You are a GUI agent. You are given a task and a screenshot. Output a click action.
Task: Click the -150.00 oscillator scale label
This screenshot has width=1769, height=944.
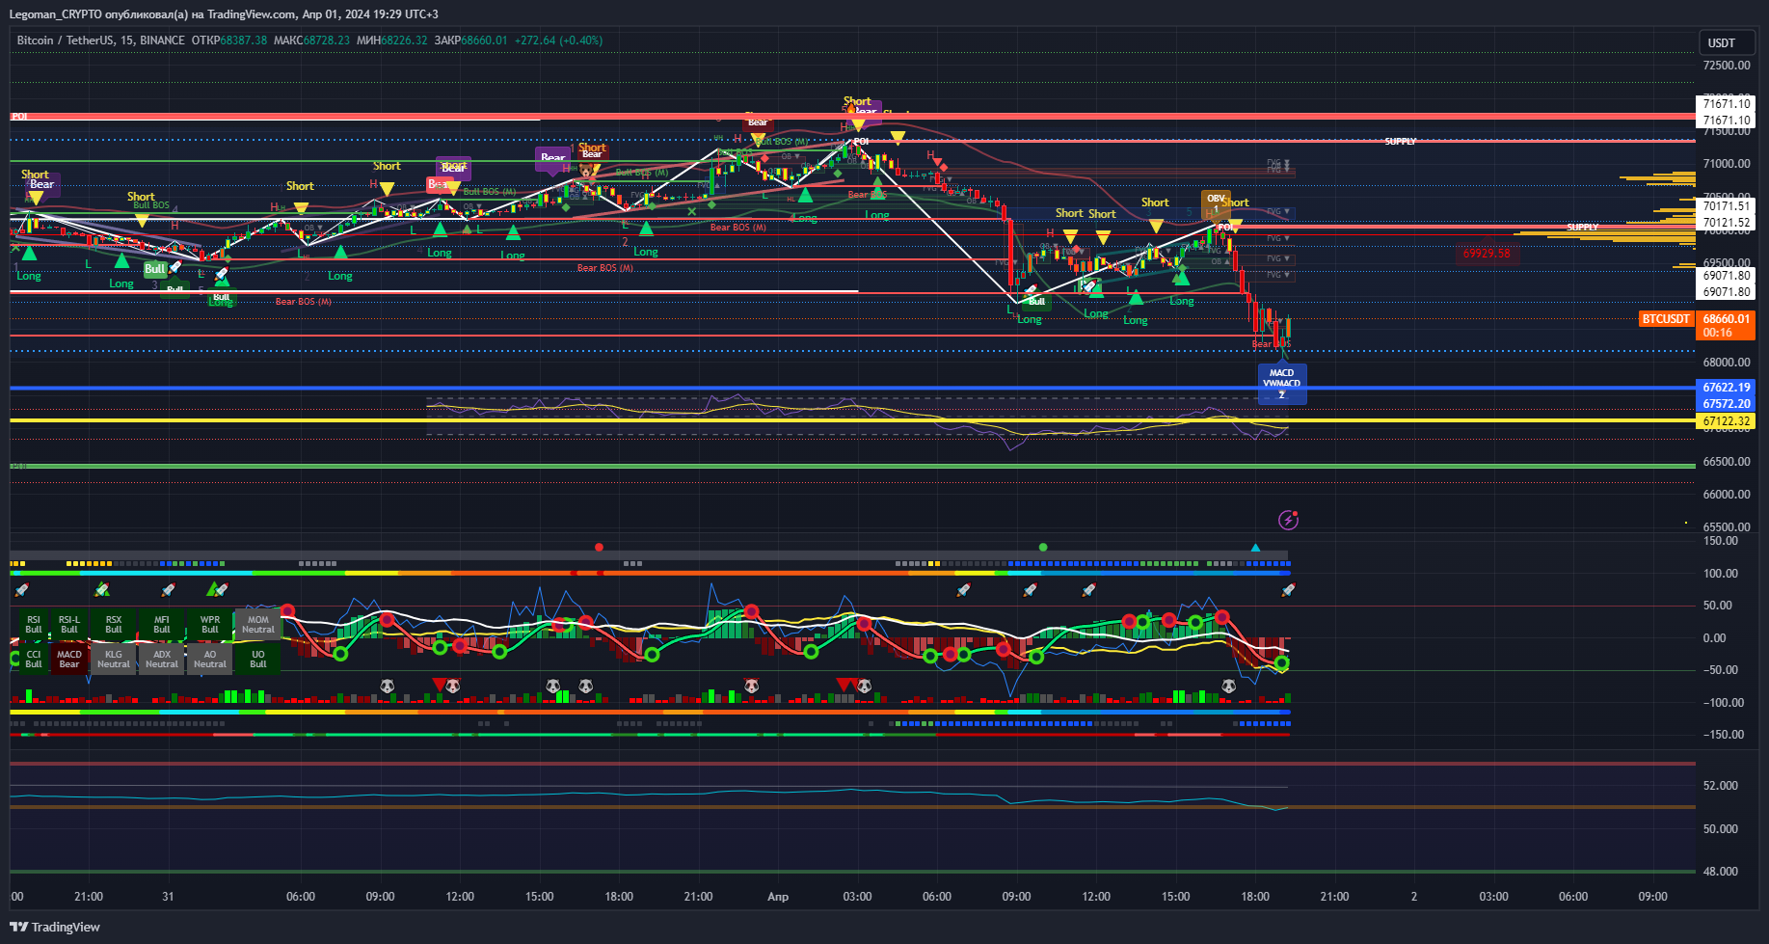pos(1723,735)
